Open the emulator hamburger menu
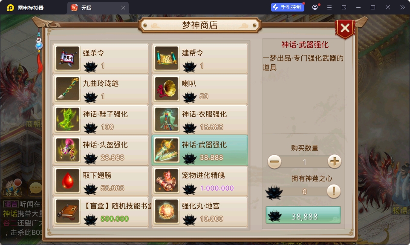Viewport: 410px width, 245px height. coord(329,8)
